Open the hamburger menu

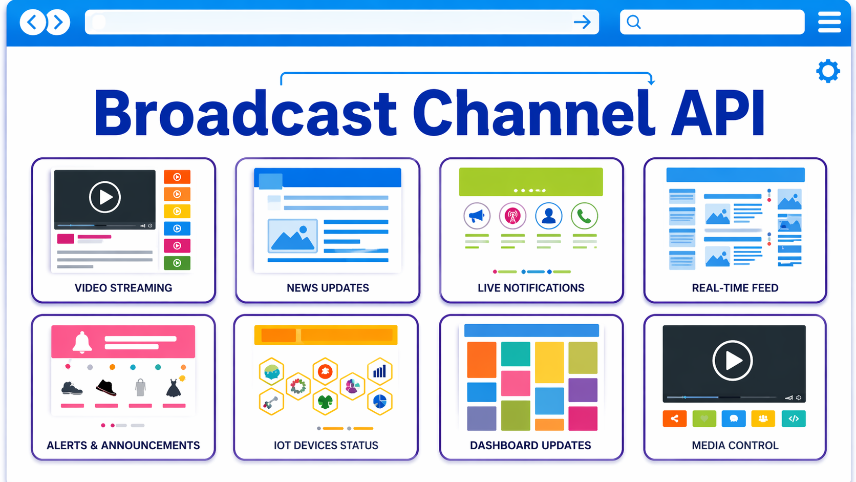coord(829,23)
